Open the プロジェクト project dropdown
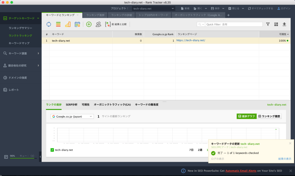295x176 pixels. [x=154, y=8]
